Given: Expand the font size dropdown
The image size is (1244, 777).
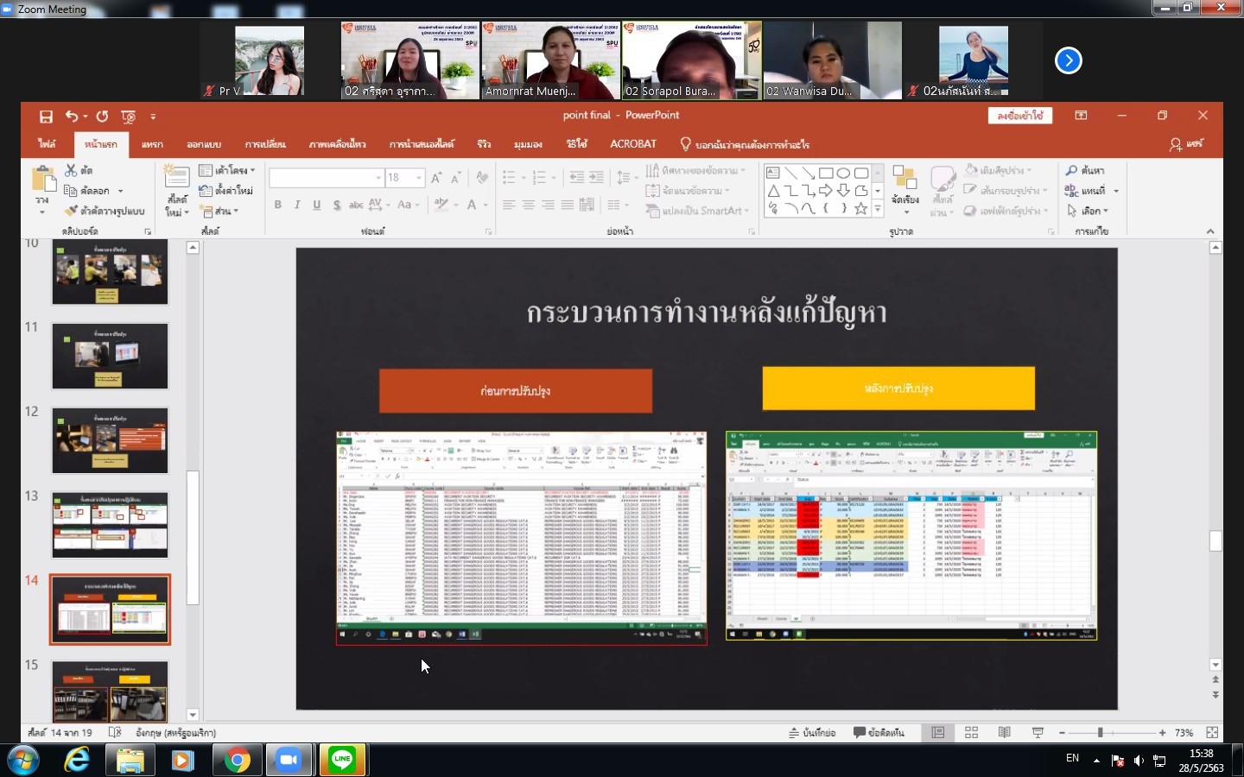Looking at the screenshot, I should pos(419,178).
